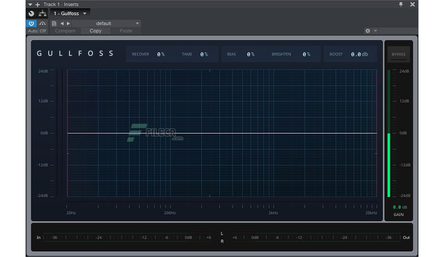The image size is (444, 257).
Task: Click the Paste button
Action: [x=126, y=31]
